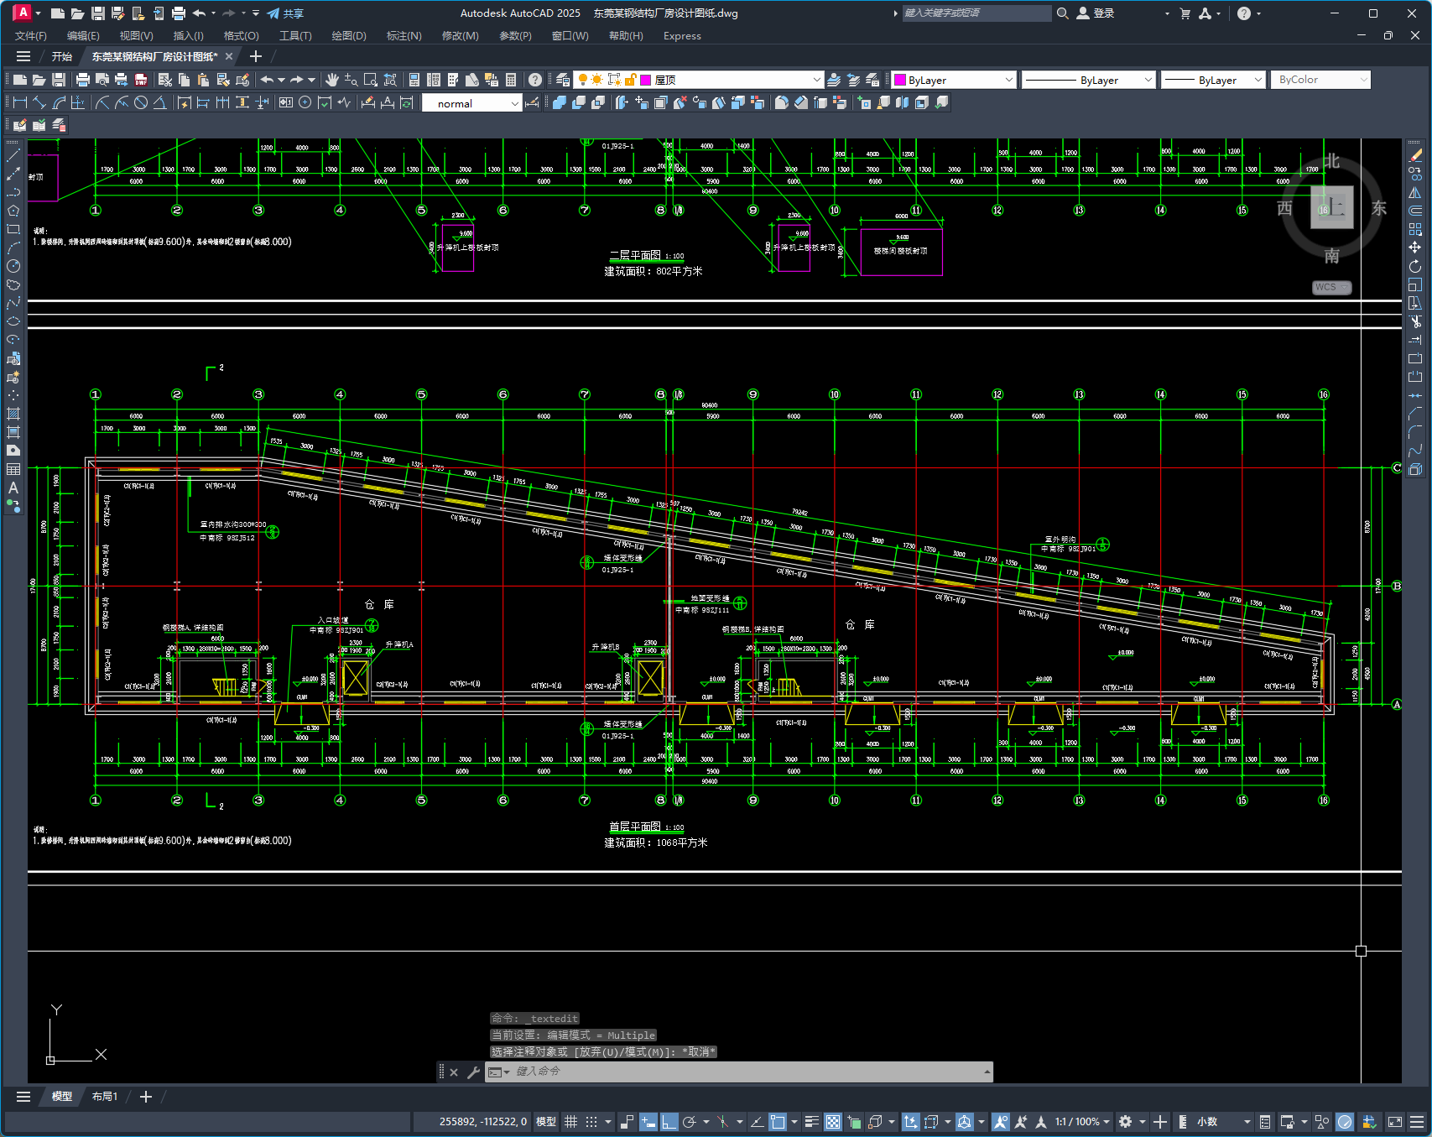Image resolution: width=1432 pixels, height=1137 pixels.
Task: Click the 共享 share button
Action: click(285, 13)
